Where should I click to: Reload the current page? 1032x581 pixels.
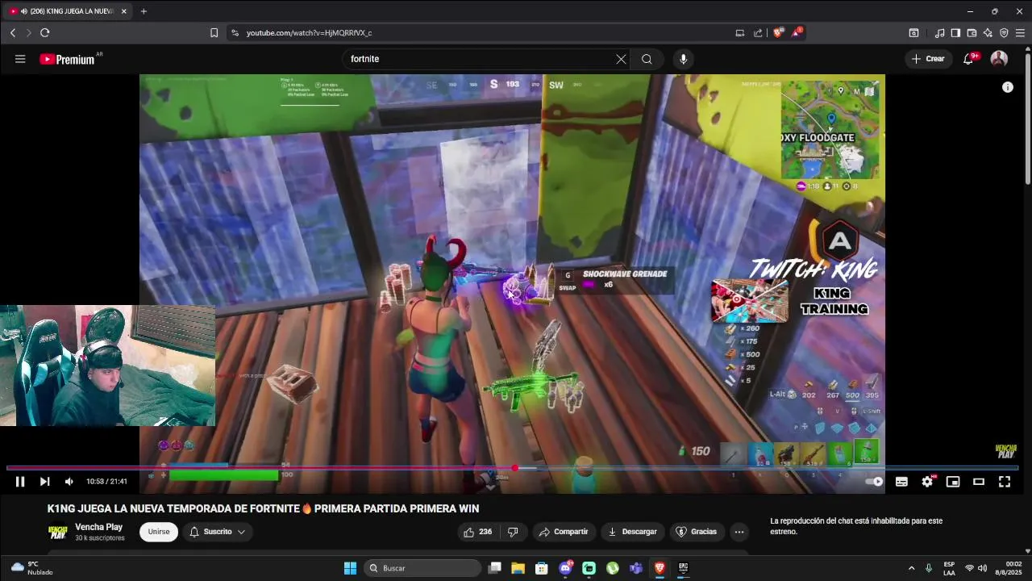pyautogui.click(x=44, y=32)
